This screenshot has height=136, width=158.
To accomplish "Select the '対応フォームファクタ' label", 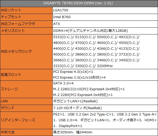I will point(18,24).
